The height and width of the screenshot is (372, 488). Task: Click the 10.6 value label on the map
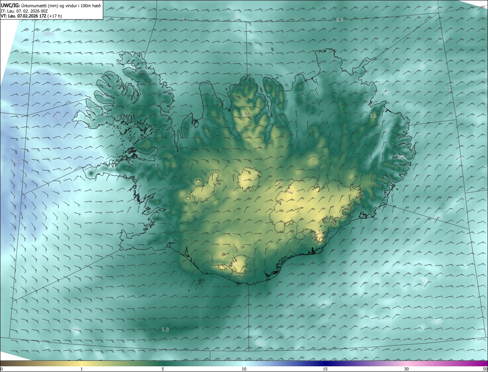[49, 34]
